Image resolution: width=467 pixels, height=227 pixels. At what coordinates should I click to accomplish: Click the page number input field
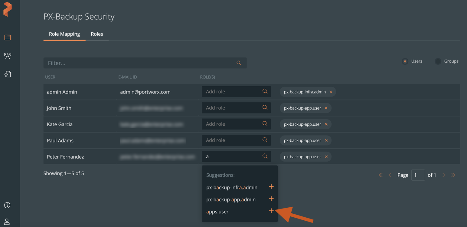418,175
